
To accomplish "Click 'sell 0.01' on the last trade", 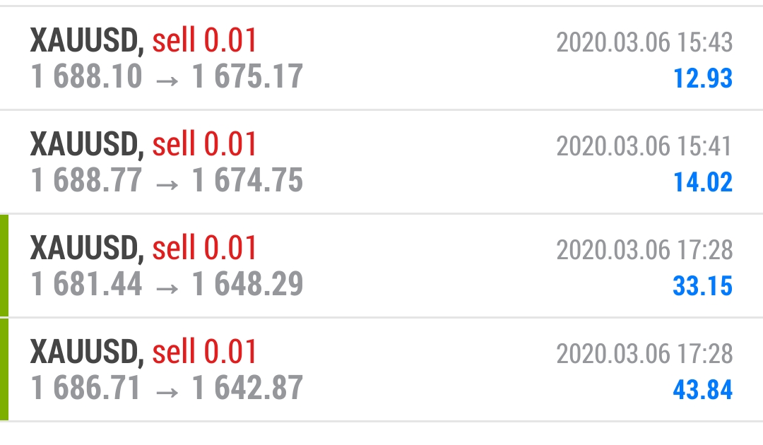I will pos(204,352).
